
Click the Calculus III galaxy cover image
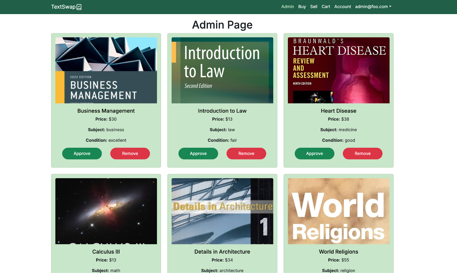(106, 211)
